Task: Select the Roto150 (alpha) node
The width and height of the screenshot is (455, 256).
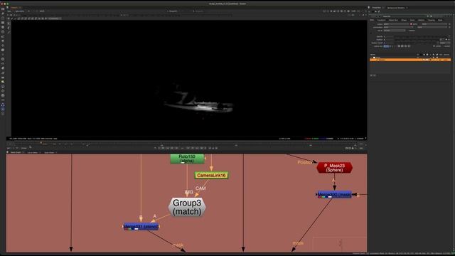Action: [x=187, y=159]
